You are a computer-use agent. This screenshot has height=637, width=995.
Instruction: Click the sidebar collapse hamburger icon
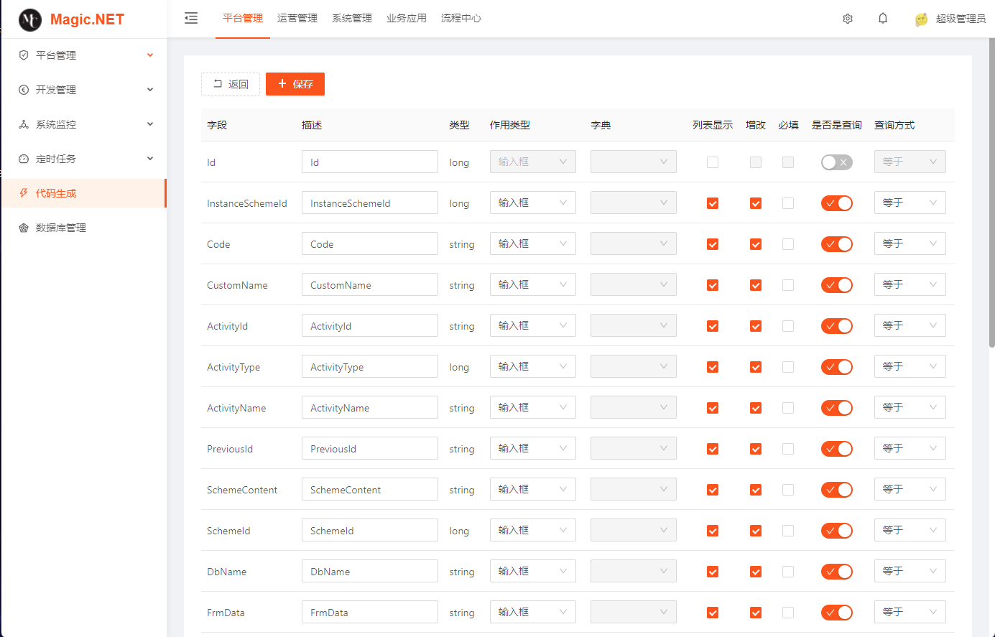click(191, 19)
